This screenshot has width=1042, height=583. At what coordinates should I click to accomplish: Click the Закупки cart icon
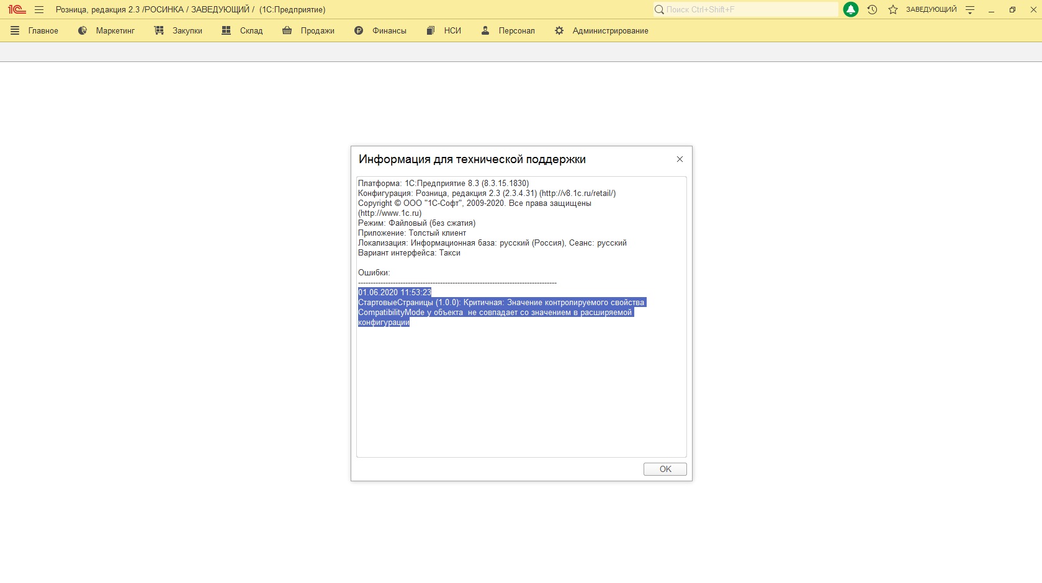pos(159,30)
